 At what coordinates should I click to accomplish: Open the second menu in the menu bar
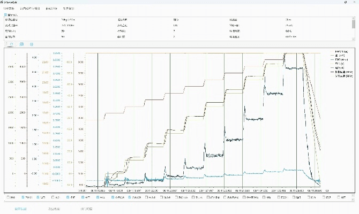pos(29,9)
